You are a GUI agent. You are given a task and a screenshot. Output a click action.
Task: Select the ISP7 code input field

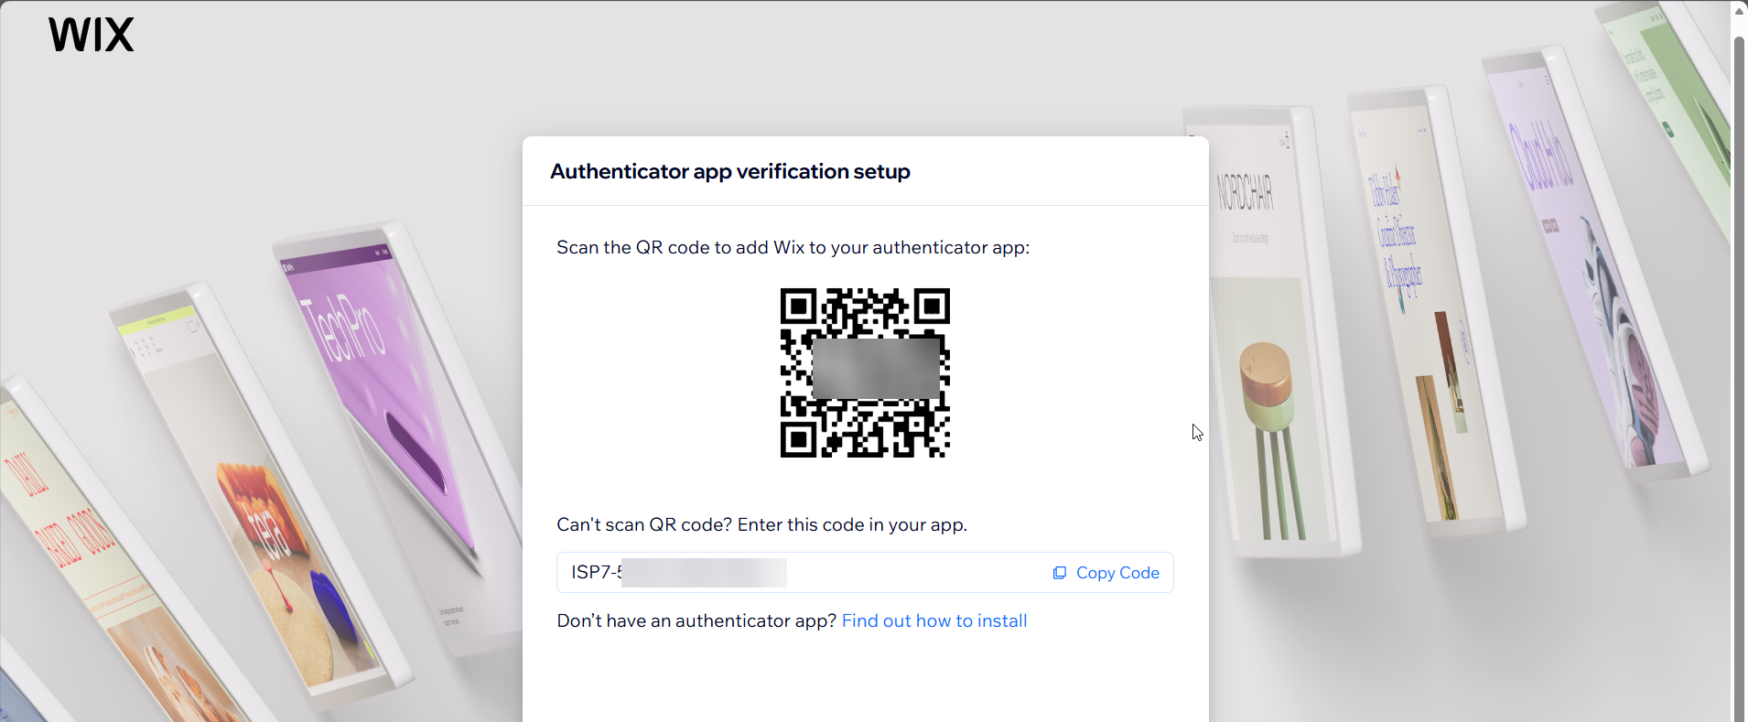(865, 573)
